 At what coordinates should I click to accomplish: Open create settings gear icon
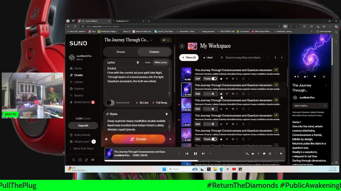click(x=106, y=139)
